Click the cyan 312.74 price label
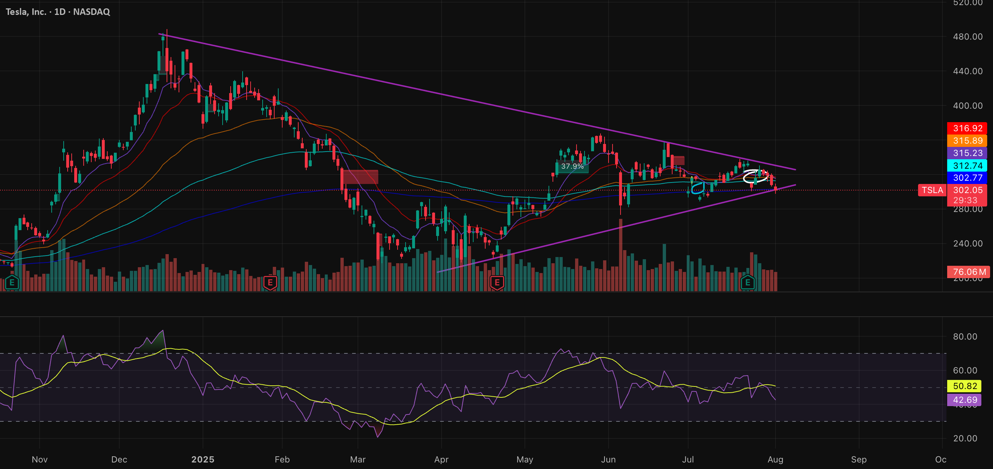The width and height of the screenshot is (993, 469). point(968,166)
